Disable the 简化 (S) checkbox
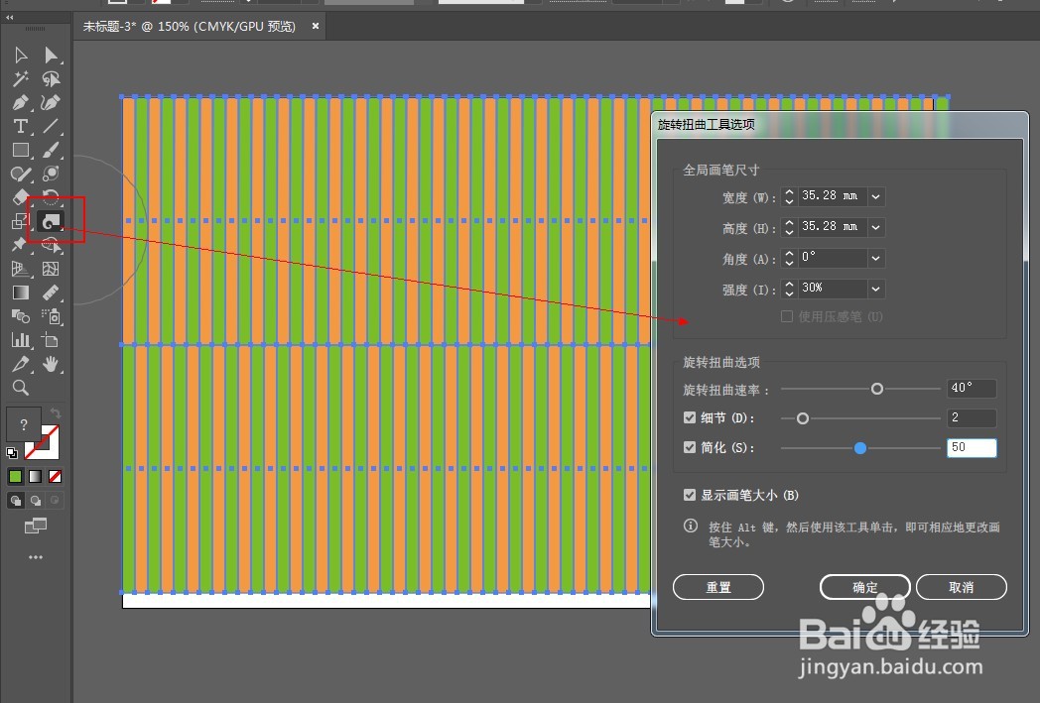The image size is (1040, 703). [691, 447]
